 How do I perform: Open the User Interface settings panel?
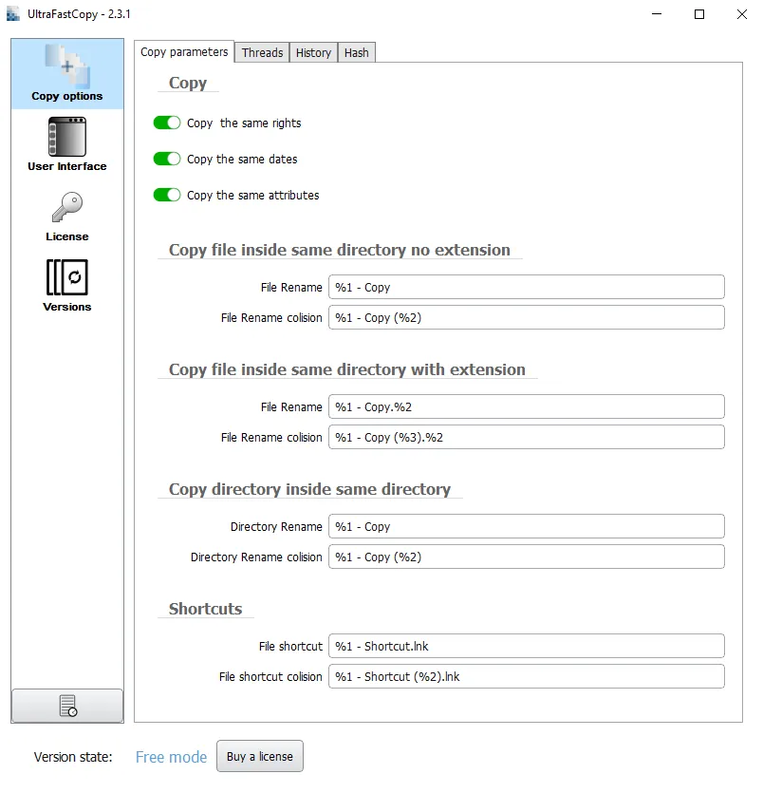click(66, 142)
